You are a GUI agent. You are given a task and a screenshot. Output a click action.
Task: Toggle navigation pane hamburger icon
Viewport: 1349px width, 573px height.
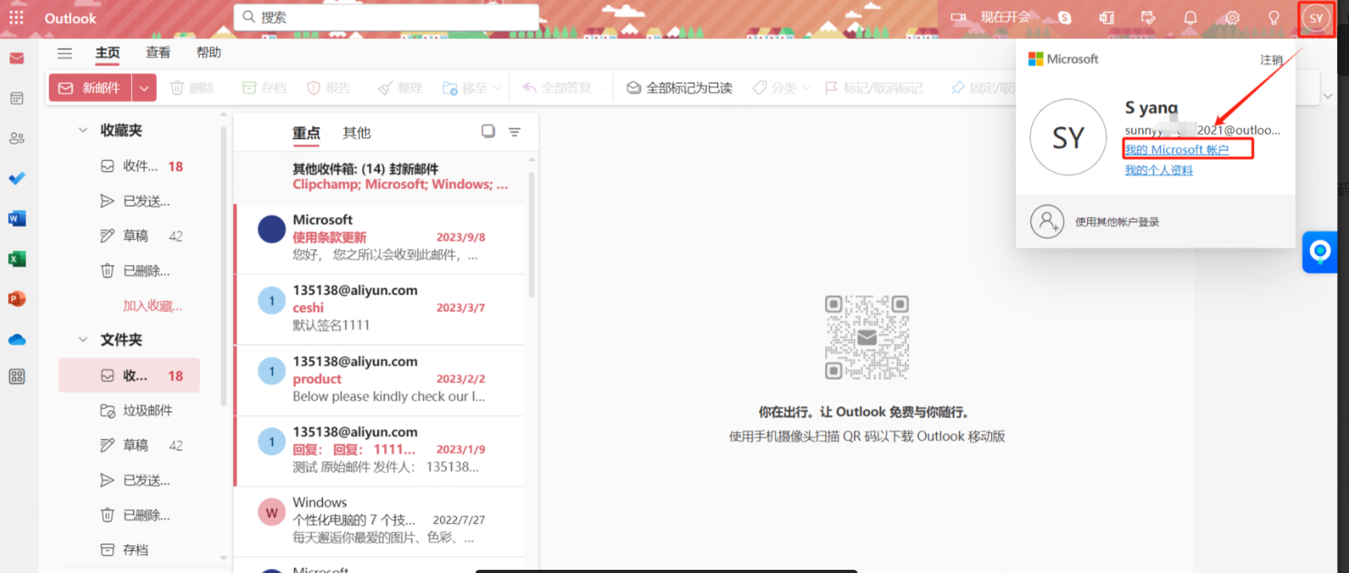pos(65,53)
